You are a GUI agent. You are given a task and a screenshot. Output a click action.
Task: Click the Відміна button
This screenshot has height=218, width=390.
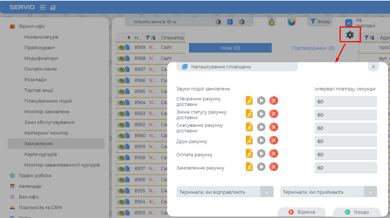coord(301,212)
